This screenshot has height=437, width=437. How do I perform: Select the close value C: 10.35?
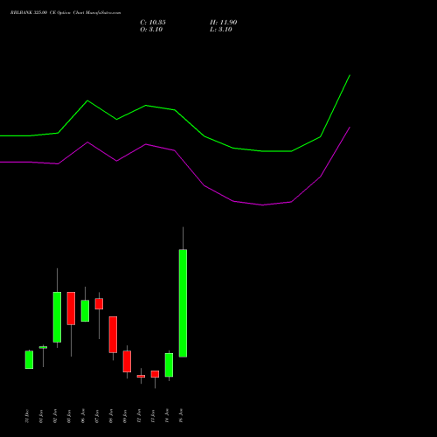coord(153,23)
